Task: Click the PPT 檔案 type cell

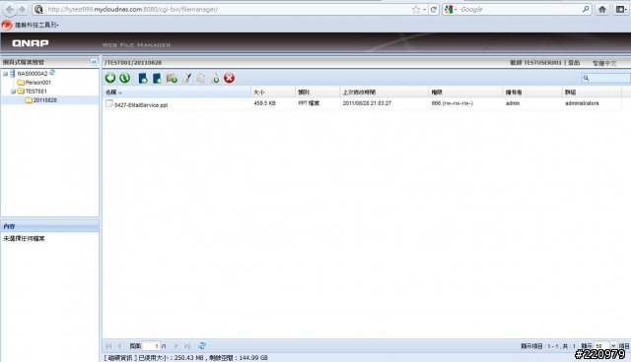Action: point(309,103)
